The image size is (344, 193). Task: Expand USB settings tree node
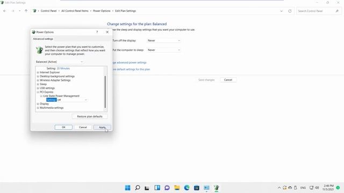click(x=38, y=88)
